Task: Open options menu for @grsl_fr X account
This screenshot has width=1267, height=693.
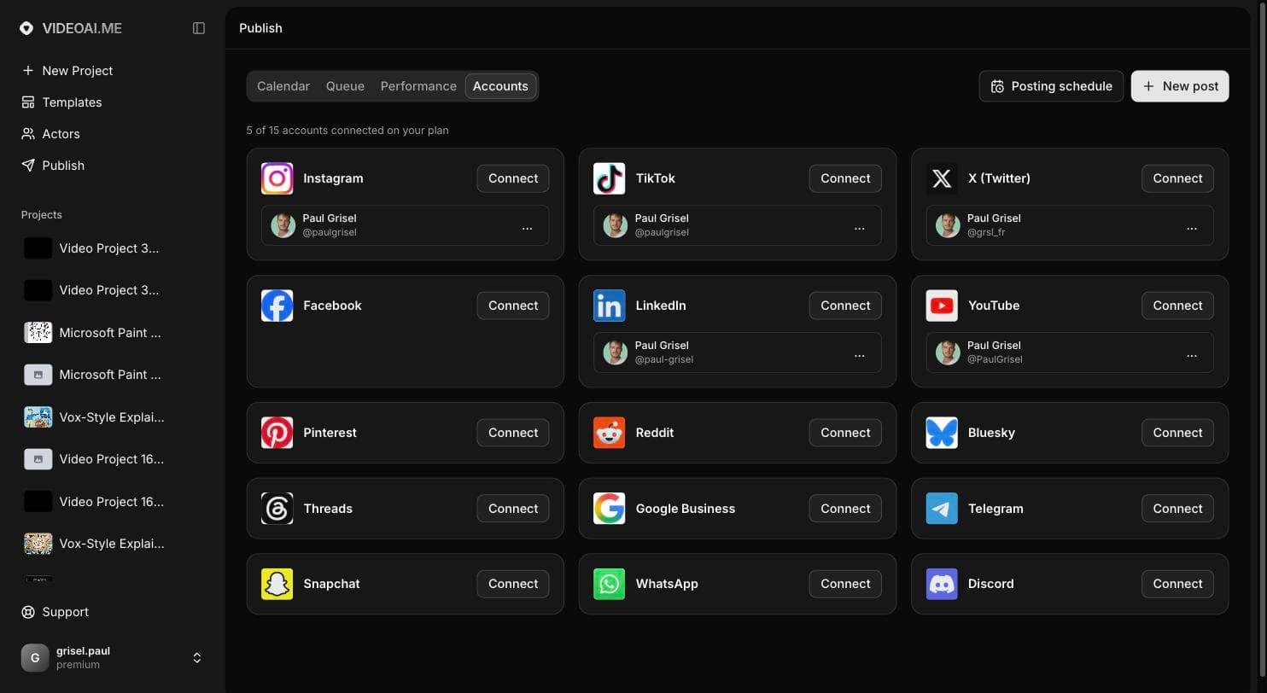Action: pos(1192,229)
